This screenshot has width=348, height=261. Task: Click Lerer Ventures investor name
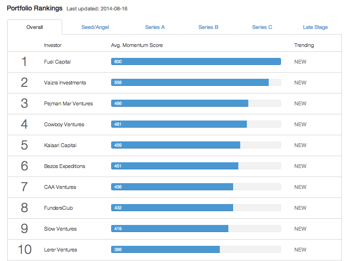point(61,250)
